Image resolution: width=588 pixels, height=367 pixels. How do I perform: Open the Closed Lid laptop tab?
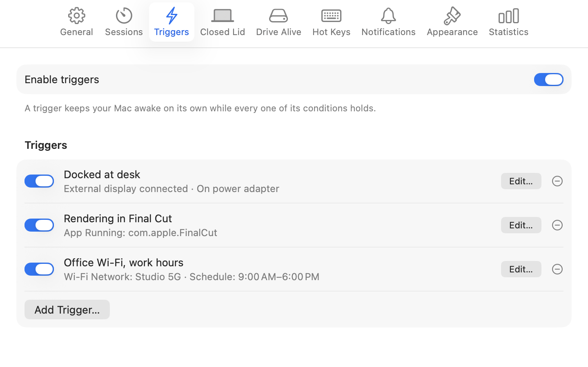223,22
